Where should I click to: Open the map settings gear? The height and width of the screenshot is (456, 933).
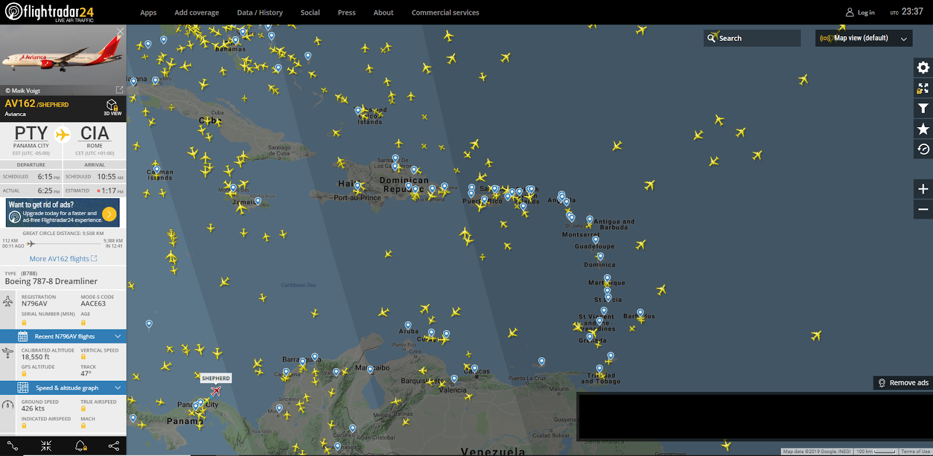(x=923, y=68)
